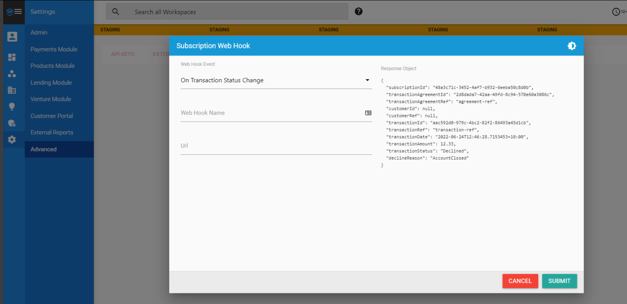Toggle the brightness icon in dialog header
Image resolution: width=627 pixels, height=304 pixels.
click(x=572, y=46)
